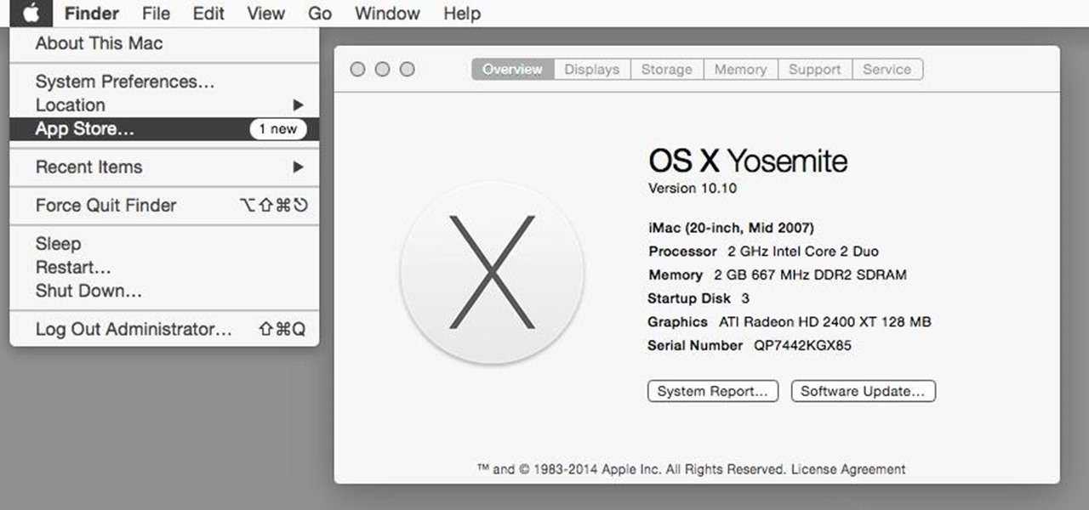
Task: Open the Go menu
Action: (320, 14)
